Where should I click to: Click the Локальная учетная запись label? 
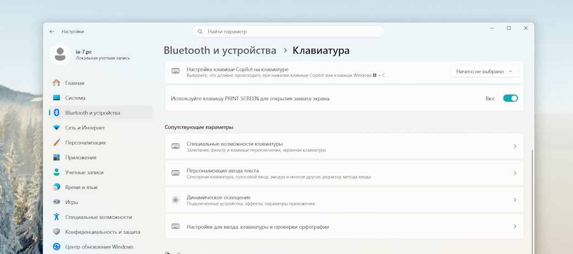[x=102, y=58]
